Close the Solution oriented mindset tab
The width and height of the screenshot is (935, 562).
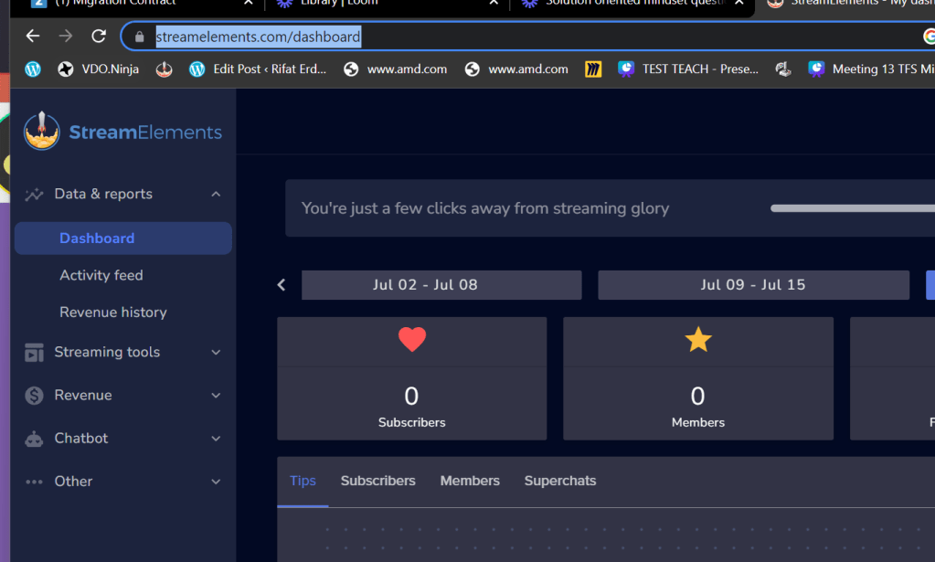739,3
